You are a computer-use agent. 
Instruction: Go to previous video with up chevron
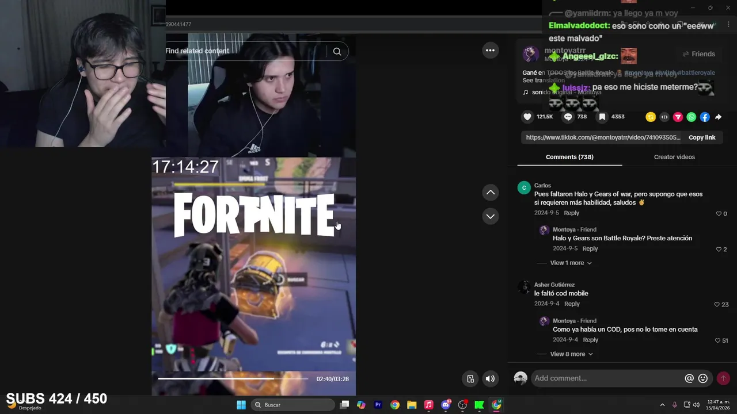click(x=491, y=193)
